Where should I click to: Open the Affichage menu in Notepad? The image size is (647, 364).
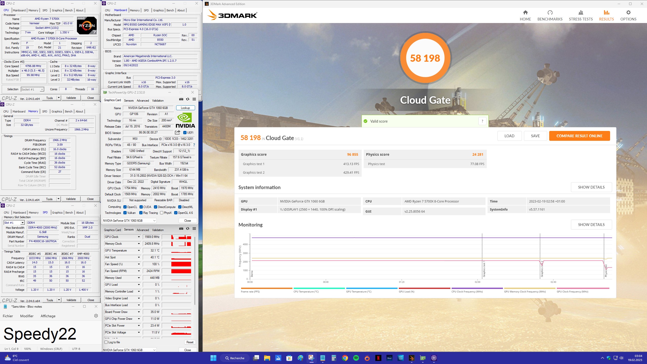48,316
